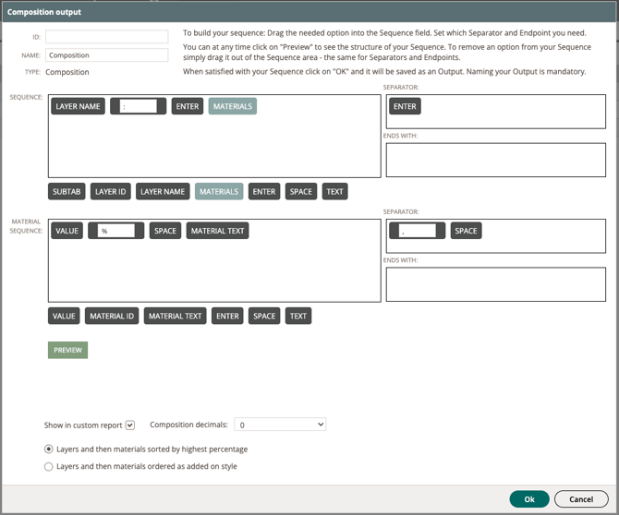The height and width of the screenshot is (515, 619).
Task: Click the colon text box in Sequence
Action: point(138,107)
